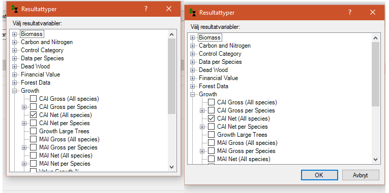
Task: Expand CAI Gross per Species in right dialog
Action: [202, 111]
